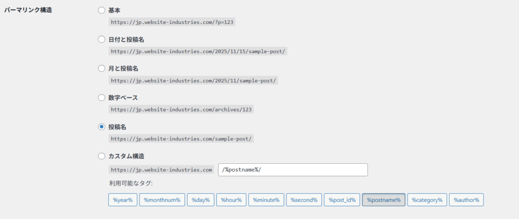
Task: Add the %monthnum% tag button
Action: [162, 200]
